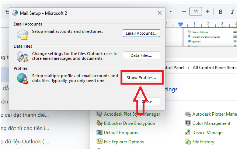Open Color Management in Control Panel
Viewport: 237px width, 150px height.
(x=211, y=123)
